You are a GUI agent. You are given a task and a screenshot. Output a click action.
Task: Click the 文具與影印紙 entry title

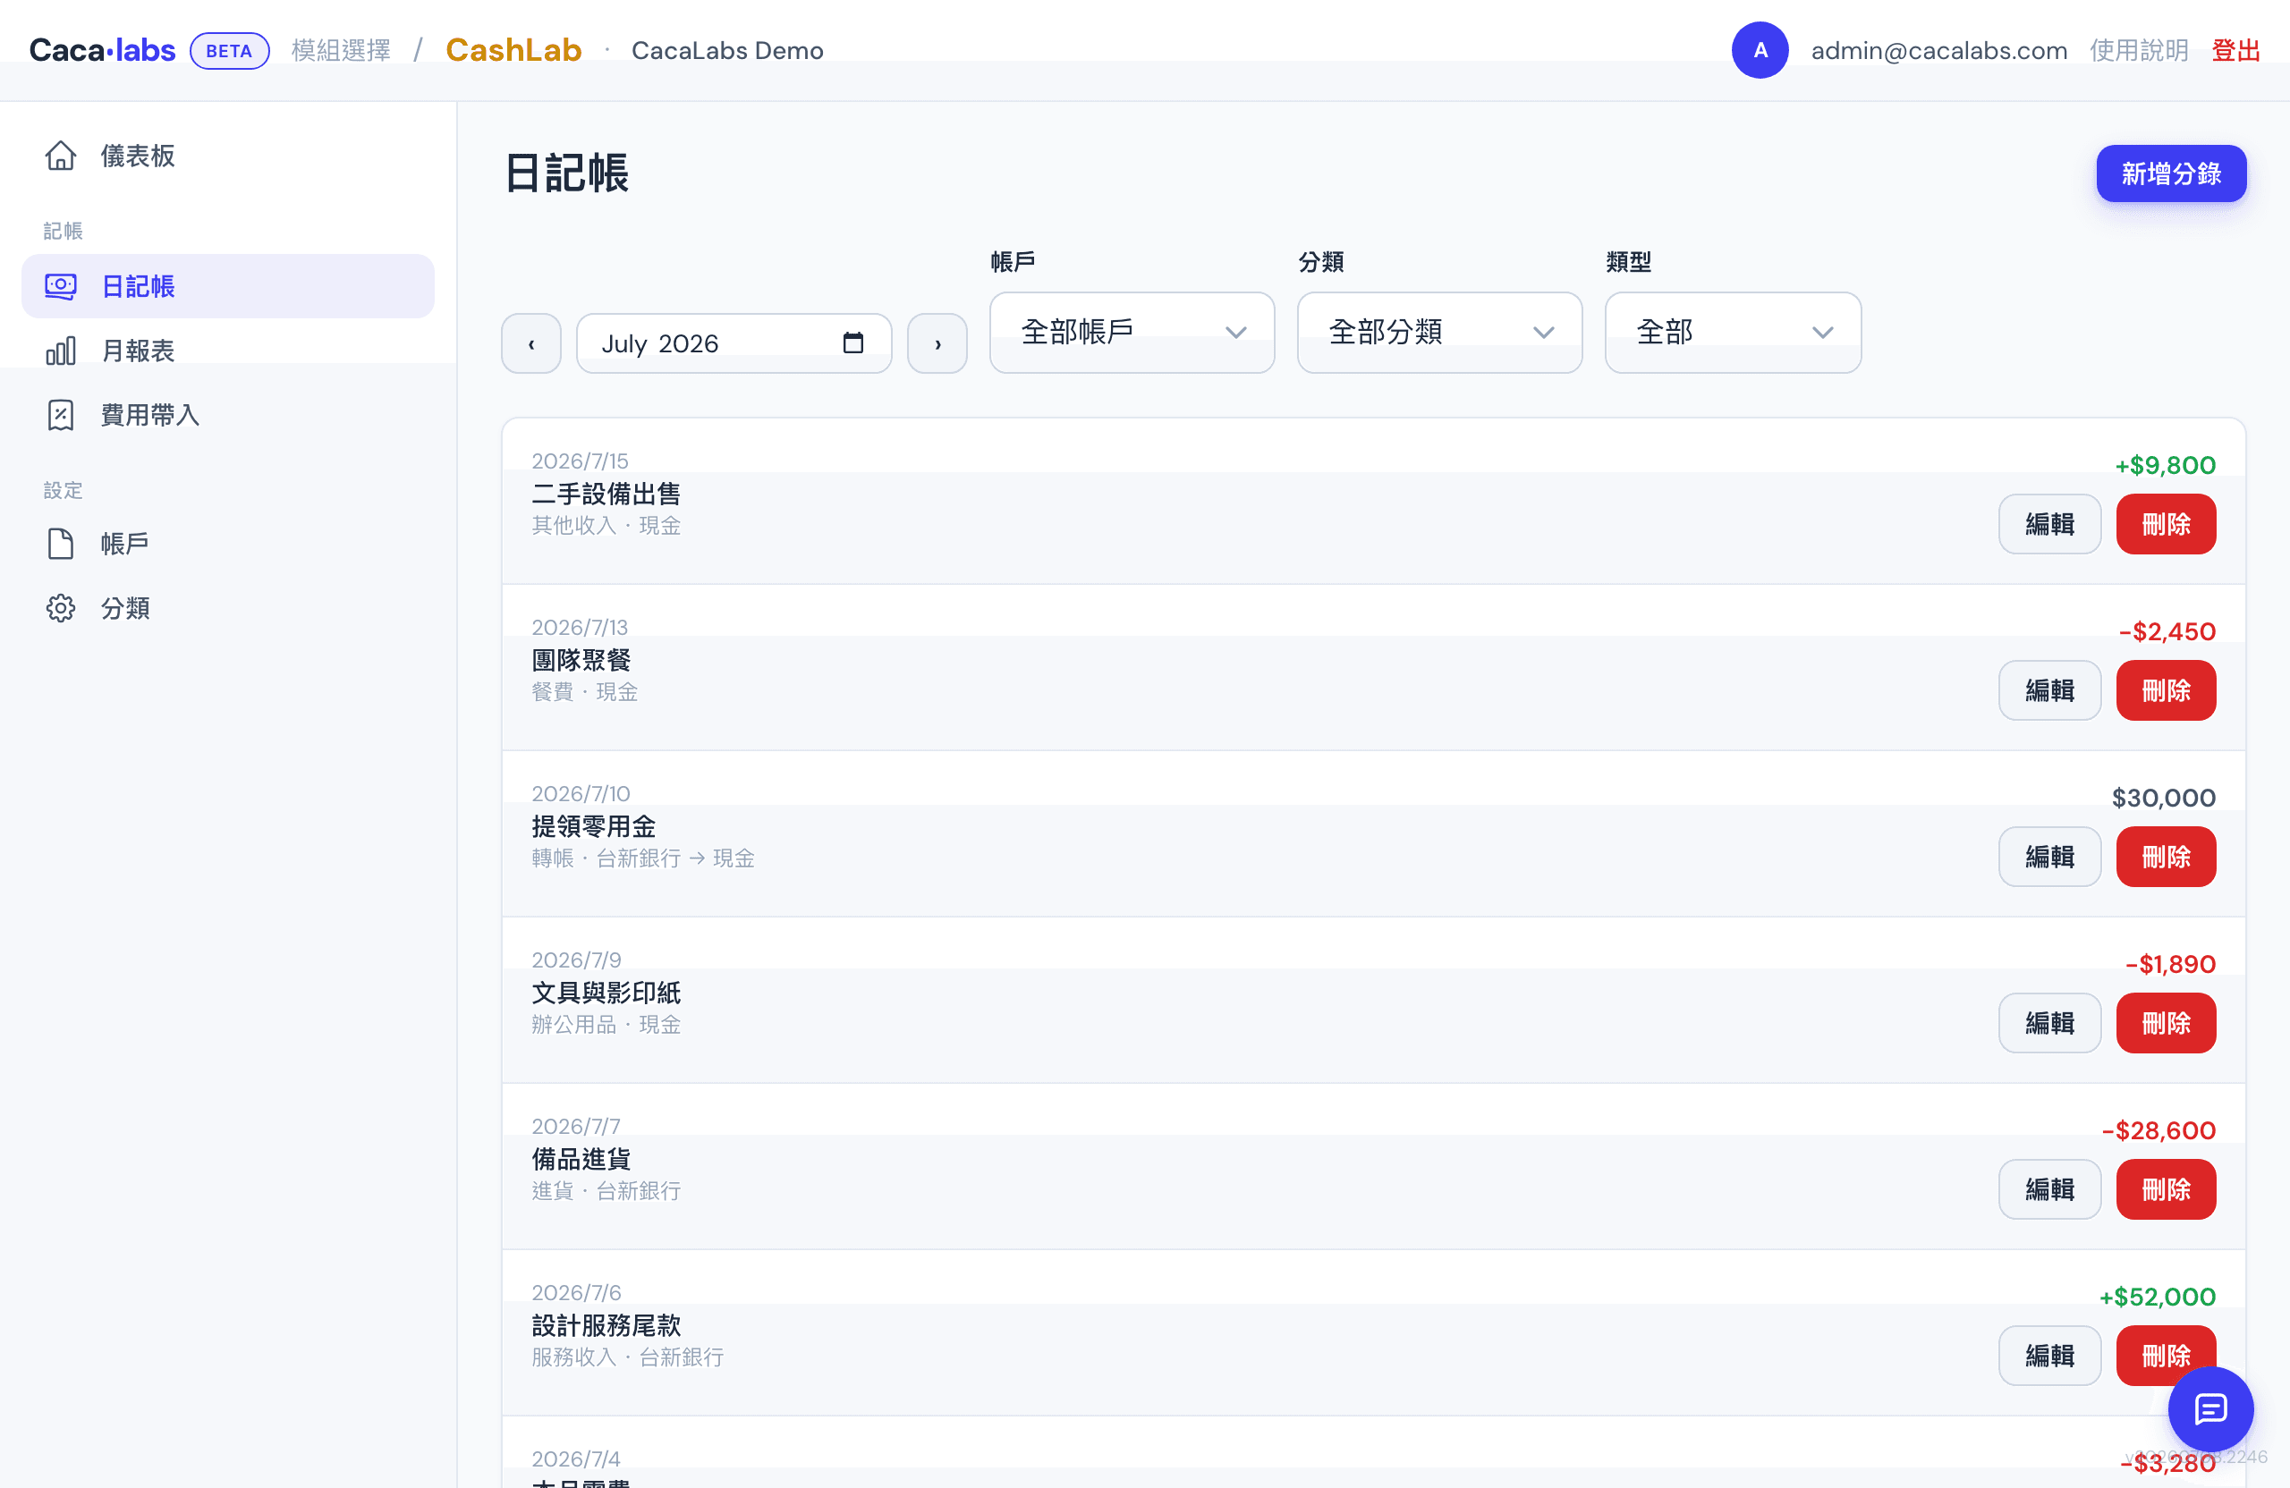pyautogui.click(x=606, y=993)
